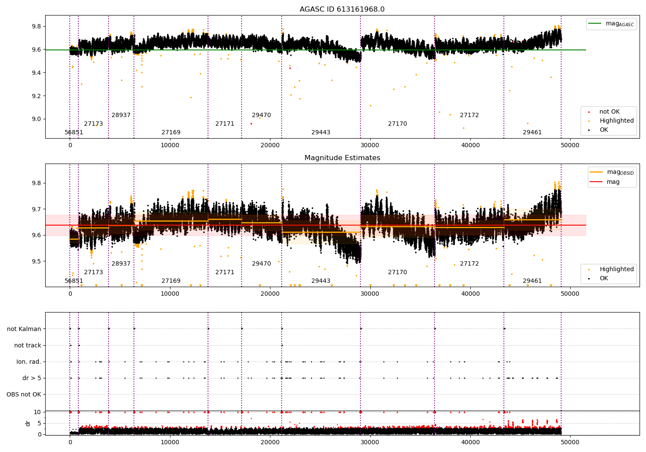
Task: Click obsid label 29461 in Magnitude Estimates plot
Action: click(x=532, y=281)
